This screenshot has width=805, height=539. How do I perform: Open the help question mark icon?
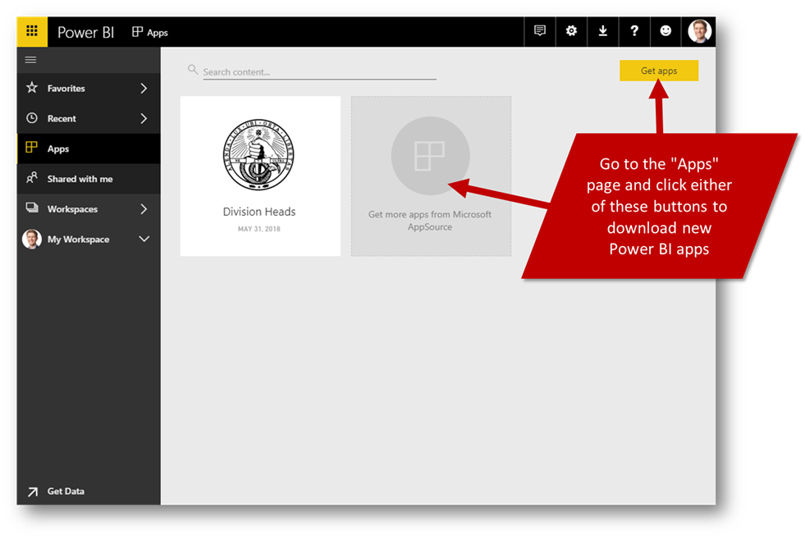(x=634, y=31)
